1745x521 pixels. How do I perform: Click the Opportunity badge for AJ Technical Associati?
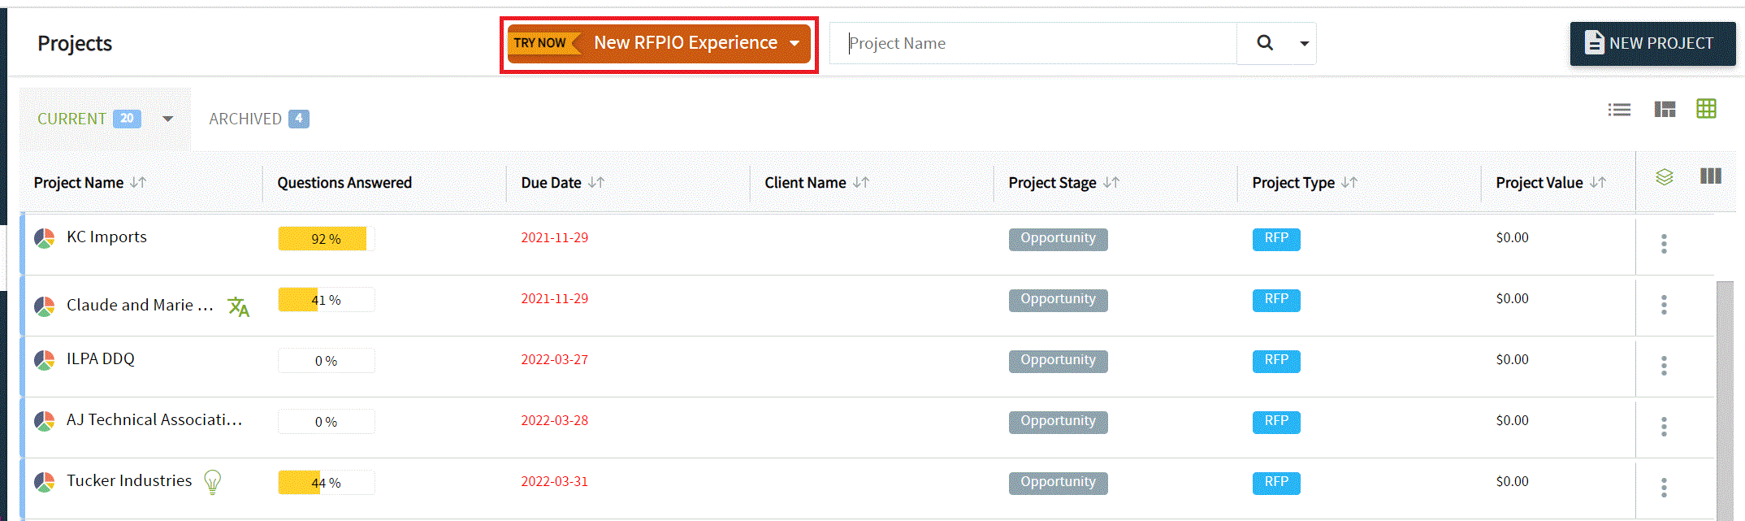click(1059, 422)
